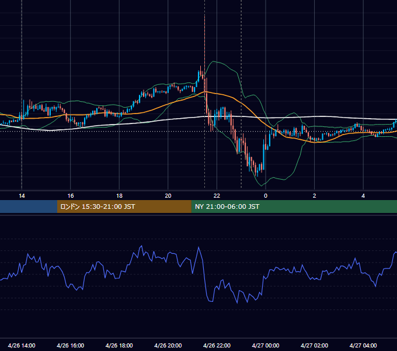Select the NY 21:00-06:00 JST session bar
397x351 pixels.
294,207
